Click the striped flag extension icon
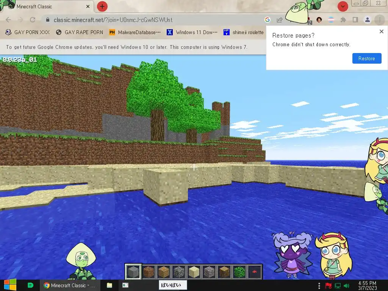Image resolution: width=388 pixels, height=291 pixels. pyautogui.click(x=331, y=20)
